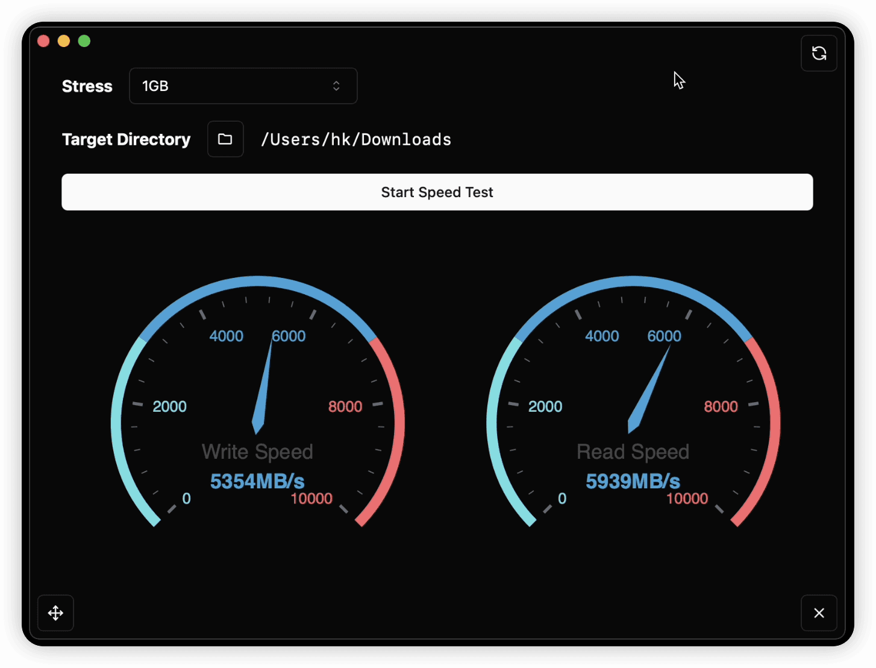Click the Write Speed gauge needle

[x=263, y=392]
